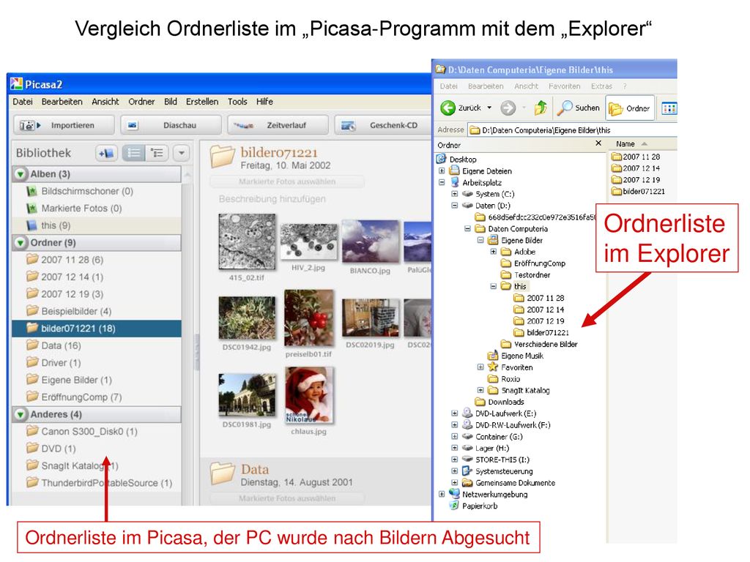This screenshot has width=750, height=562.
Task: Close the Ordner pane with X
Action: tap(598, 143)
